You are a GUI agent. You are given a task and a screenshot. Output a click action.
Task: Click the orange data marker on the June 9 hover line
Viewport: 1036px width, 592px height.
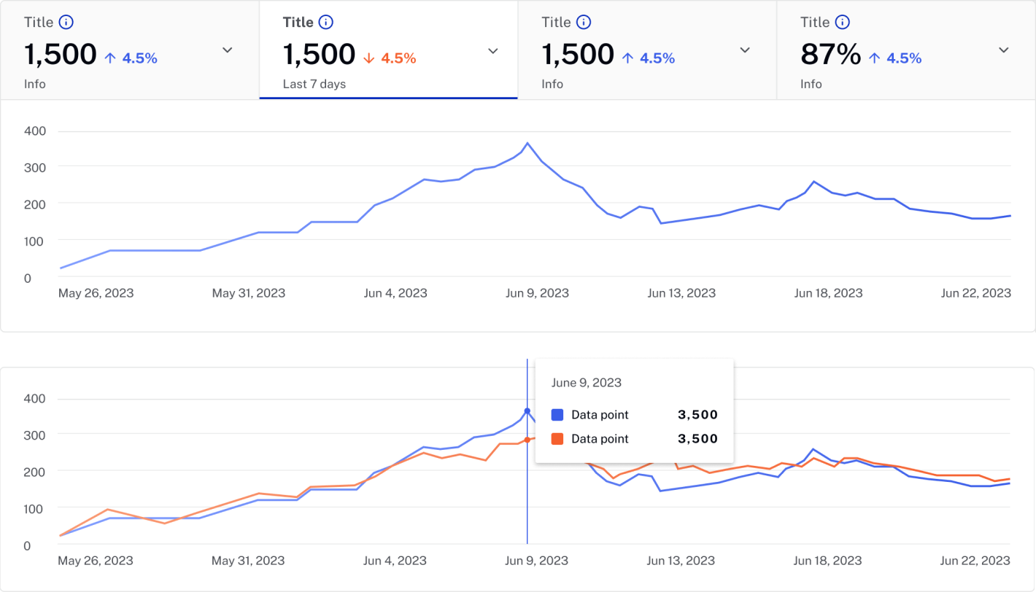coord(527,440)
